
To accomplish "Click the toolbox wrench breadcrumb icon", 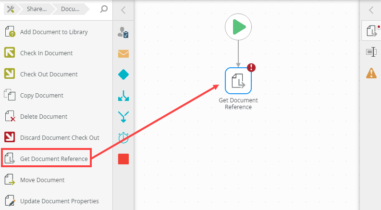I will [x=11, y=9].
